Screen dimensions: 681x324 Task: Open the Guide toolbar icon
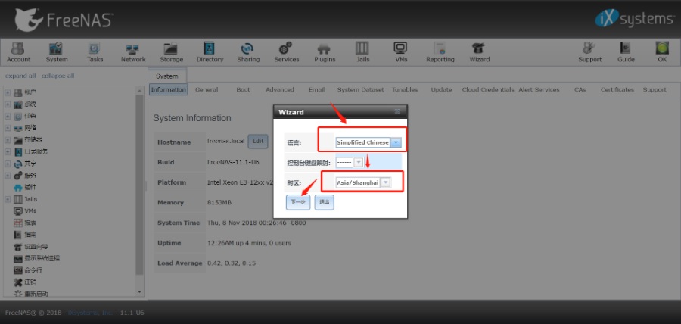click(x=626, y=51)
